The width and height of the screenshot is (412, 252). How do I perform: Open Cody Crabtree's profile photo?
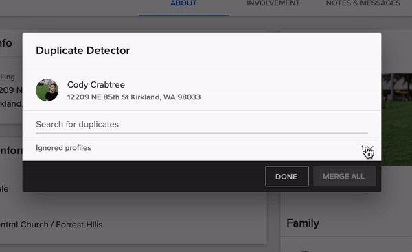pyautogui.click(x=47, y=90)
